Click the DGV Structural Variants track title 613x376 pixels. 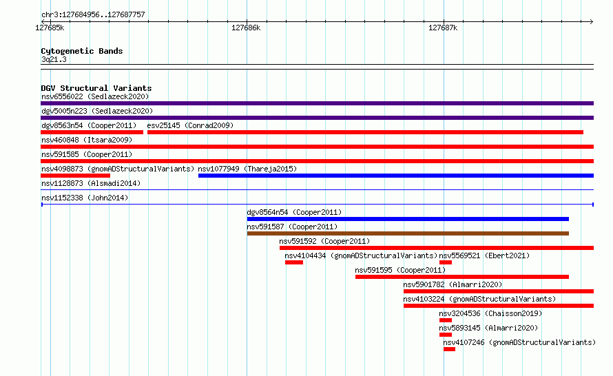pyautogui.click(x=96, y=88)
